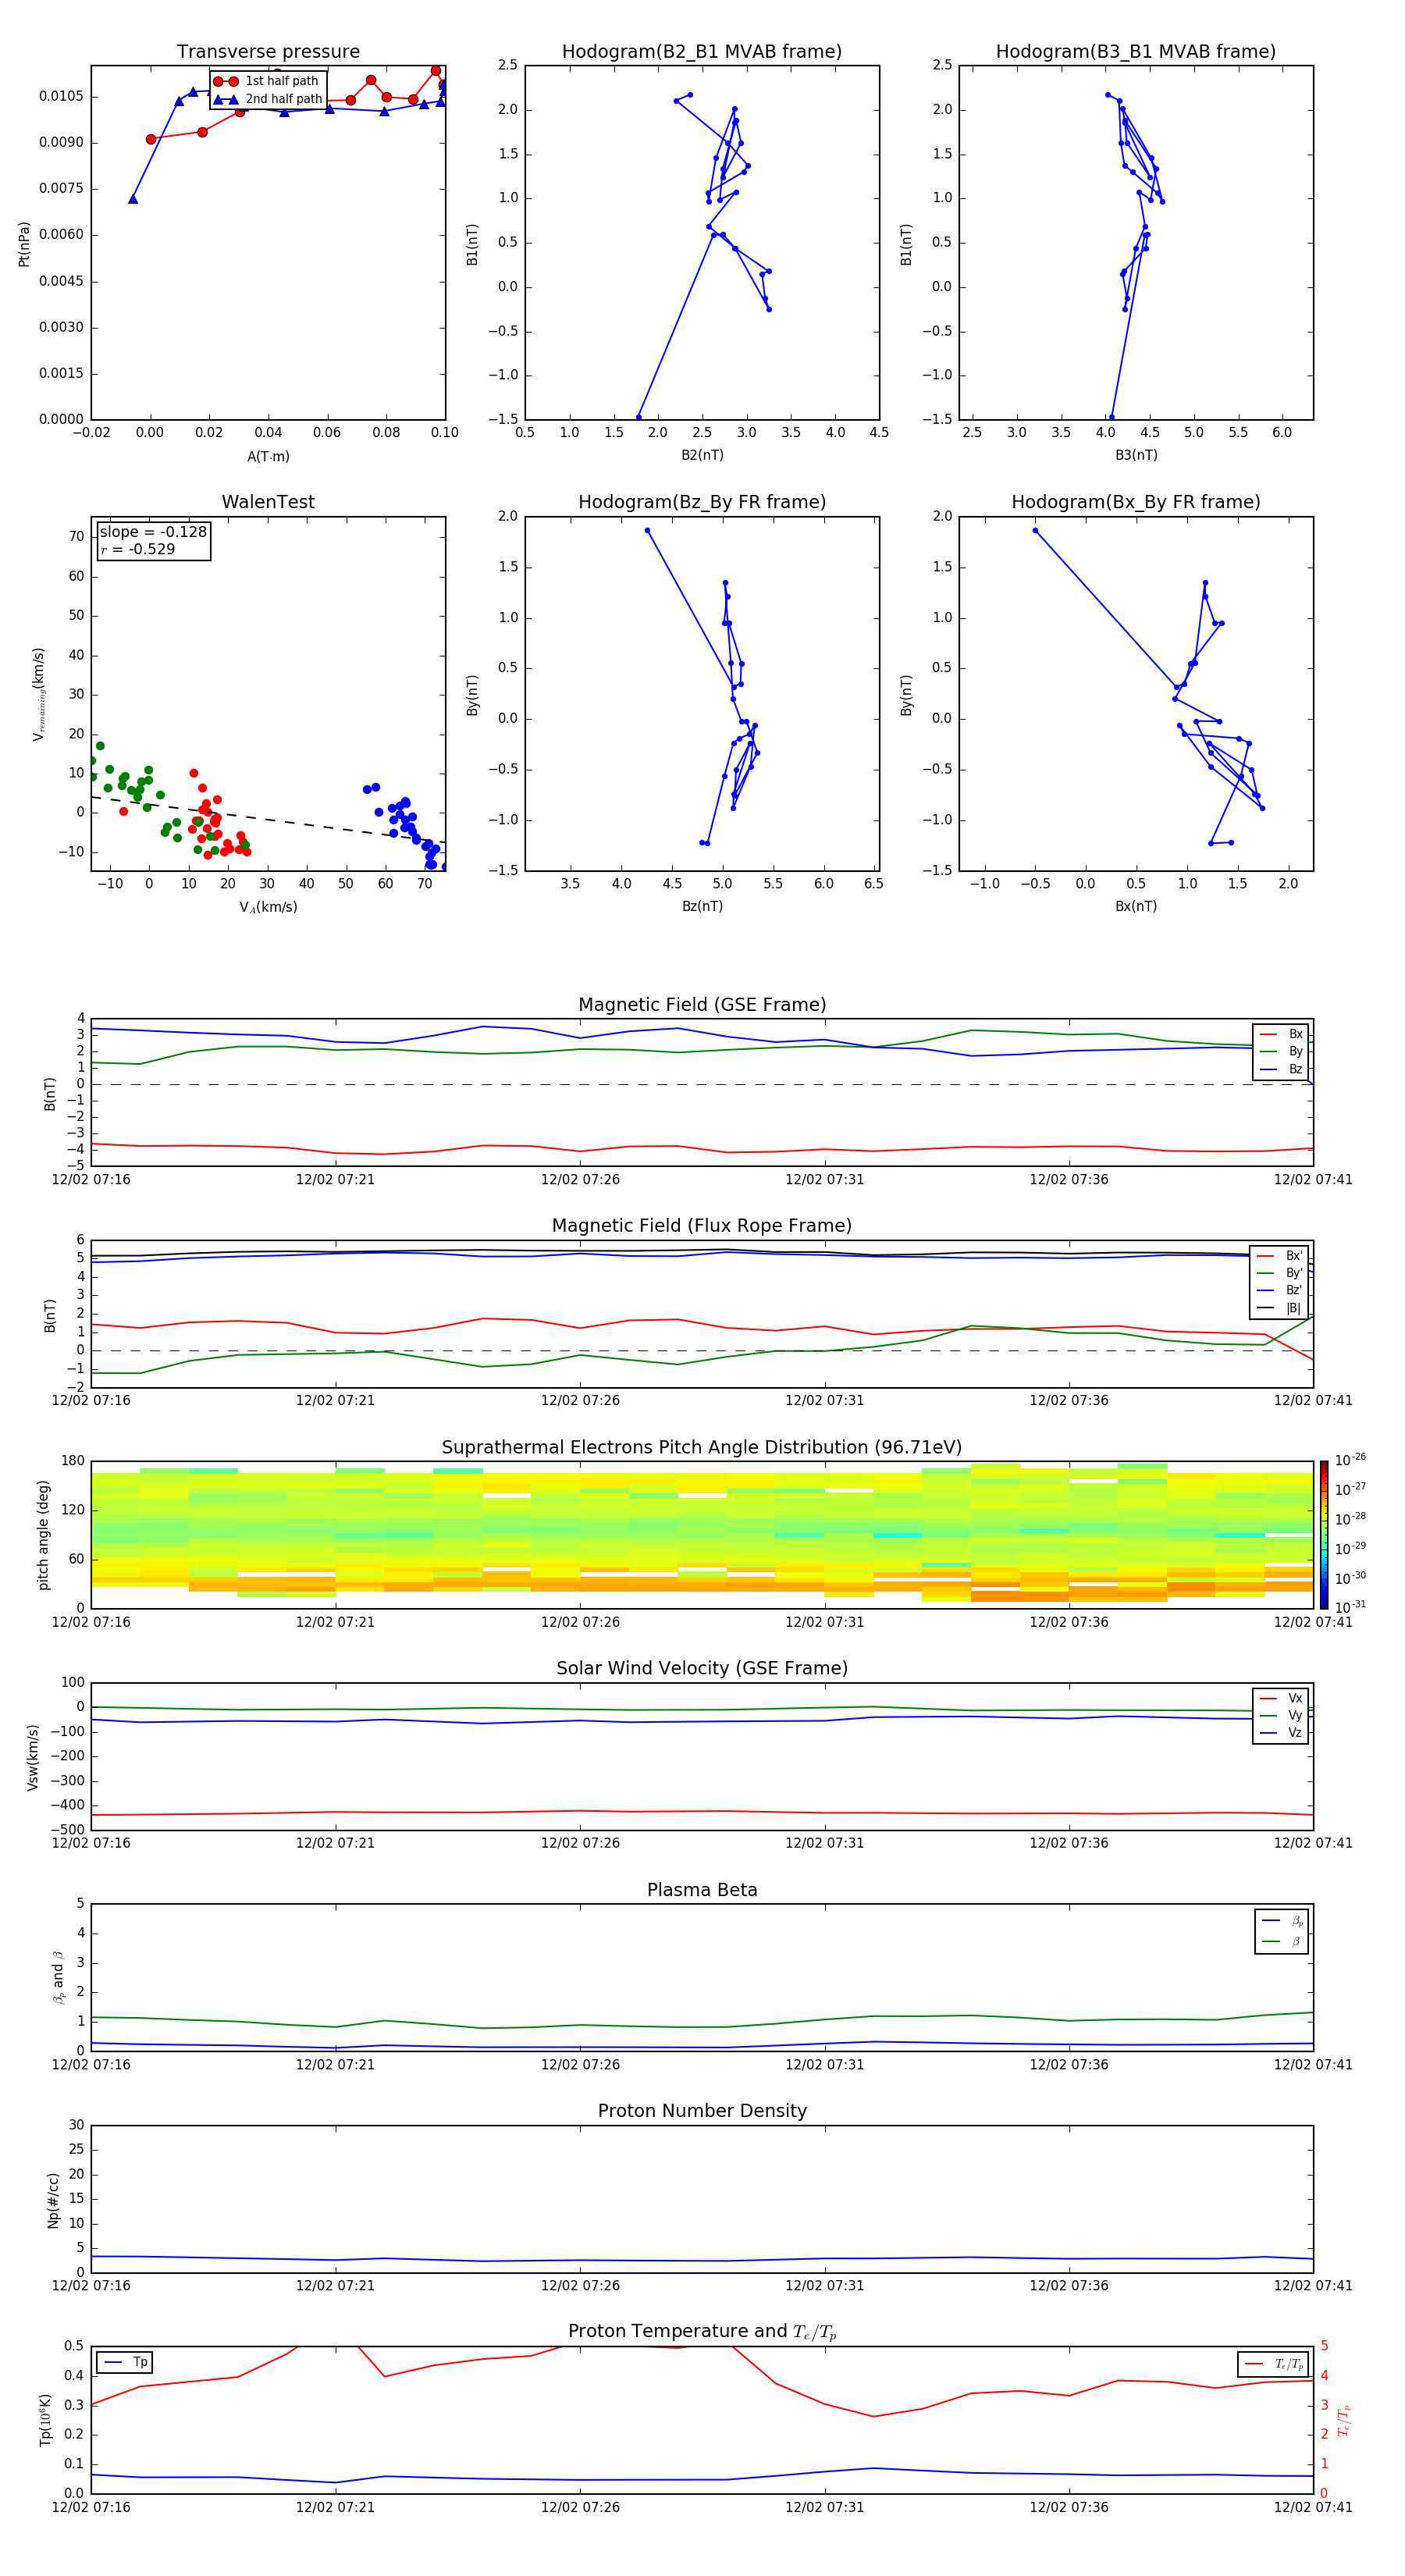Screen dimensions: 1405x2576
Task: Click the 'pitch angle (deg)' axis label
Action: click(43, 1535)
